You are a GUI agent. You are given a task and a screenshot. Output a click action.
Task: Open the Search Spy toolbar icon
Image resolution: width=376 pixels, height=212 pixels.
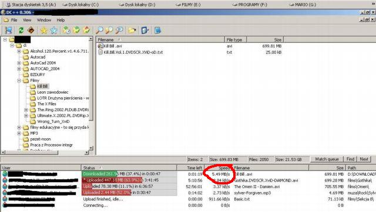[x=119, y=30]
